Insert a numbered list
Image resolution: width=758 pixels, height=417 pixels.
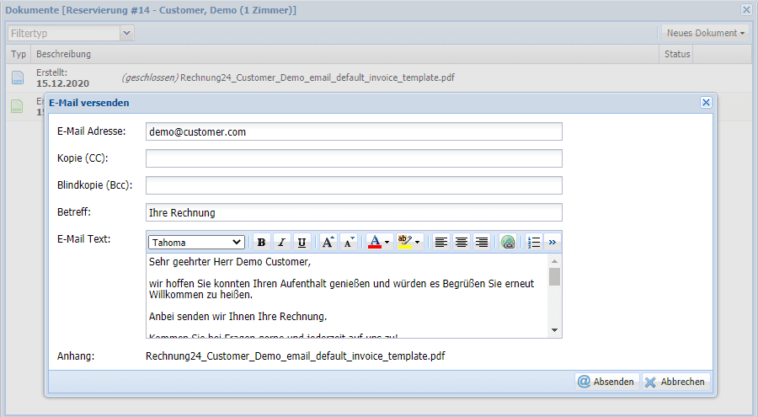(533, 242)
